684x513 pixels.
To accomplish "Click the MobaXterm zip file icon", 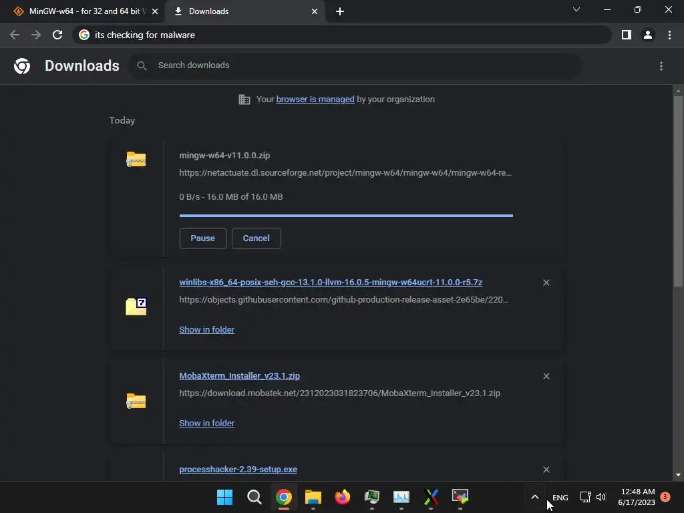I will pyautogui.click(x=136, y=401).
